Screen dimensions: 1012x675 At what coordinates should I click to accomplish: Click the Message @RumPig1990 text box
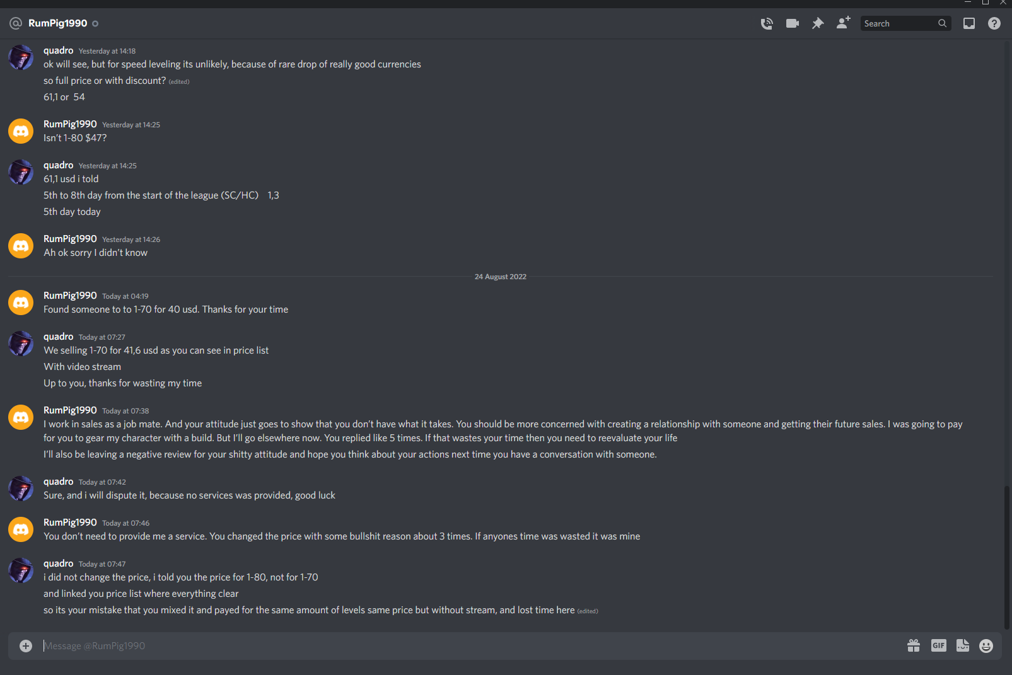point(467,645)
